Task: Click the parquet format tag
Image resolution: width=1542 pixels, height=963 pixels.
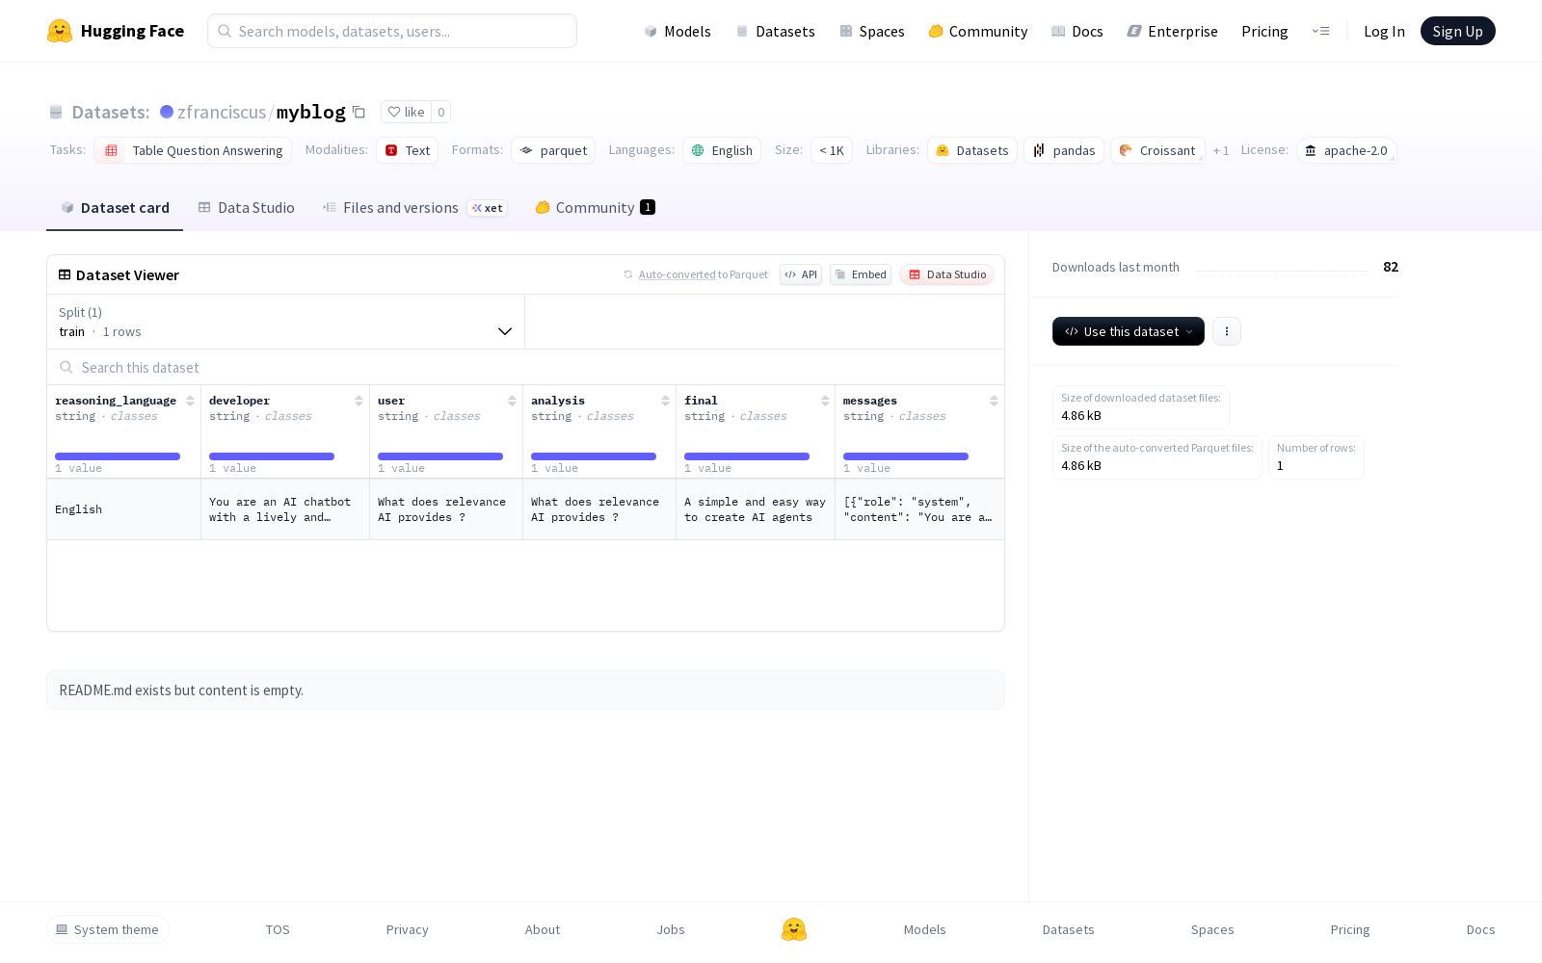Action: coord(553,150)
